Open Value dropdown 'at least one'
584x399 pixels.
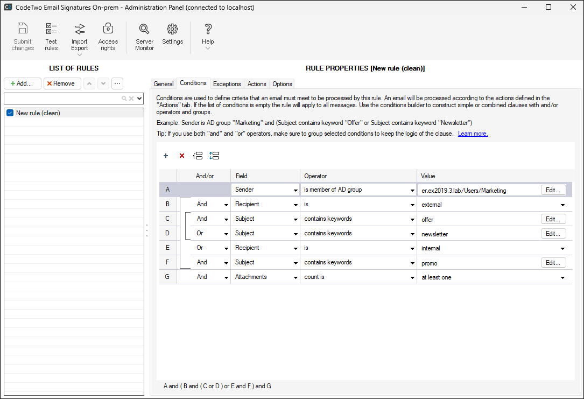pyautogui.click(x=562, y=277)
